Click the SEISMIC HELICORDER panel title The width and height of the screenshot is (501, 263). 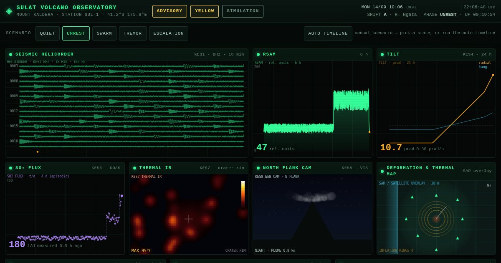click(45, 54)
